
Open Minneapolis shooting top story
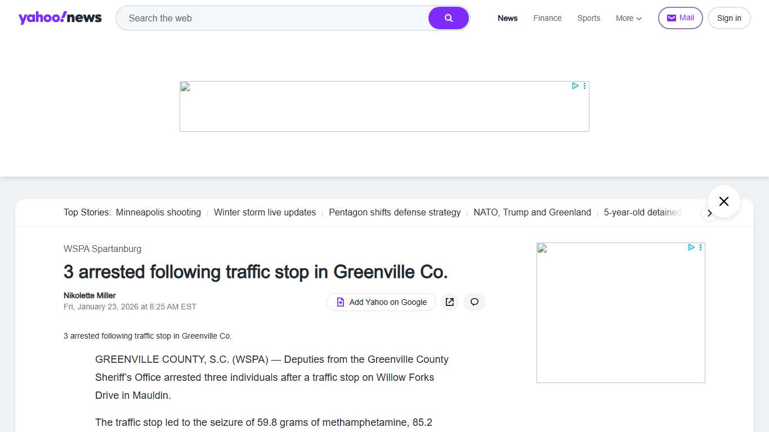click(158, 212)
